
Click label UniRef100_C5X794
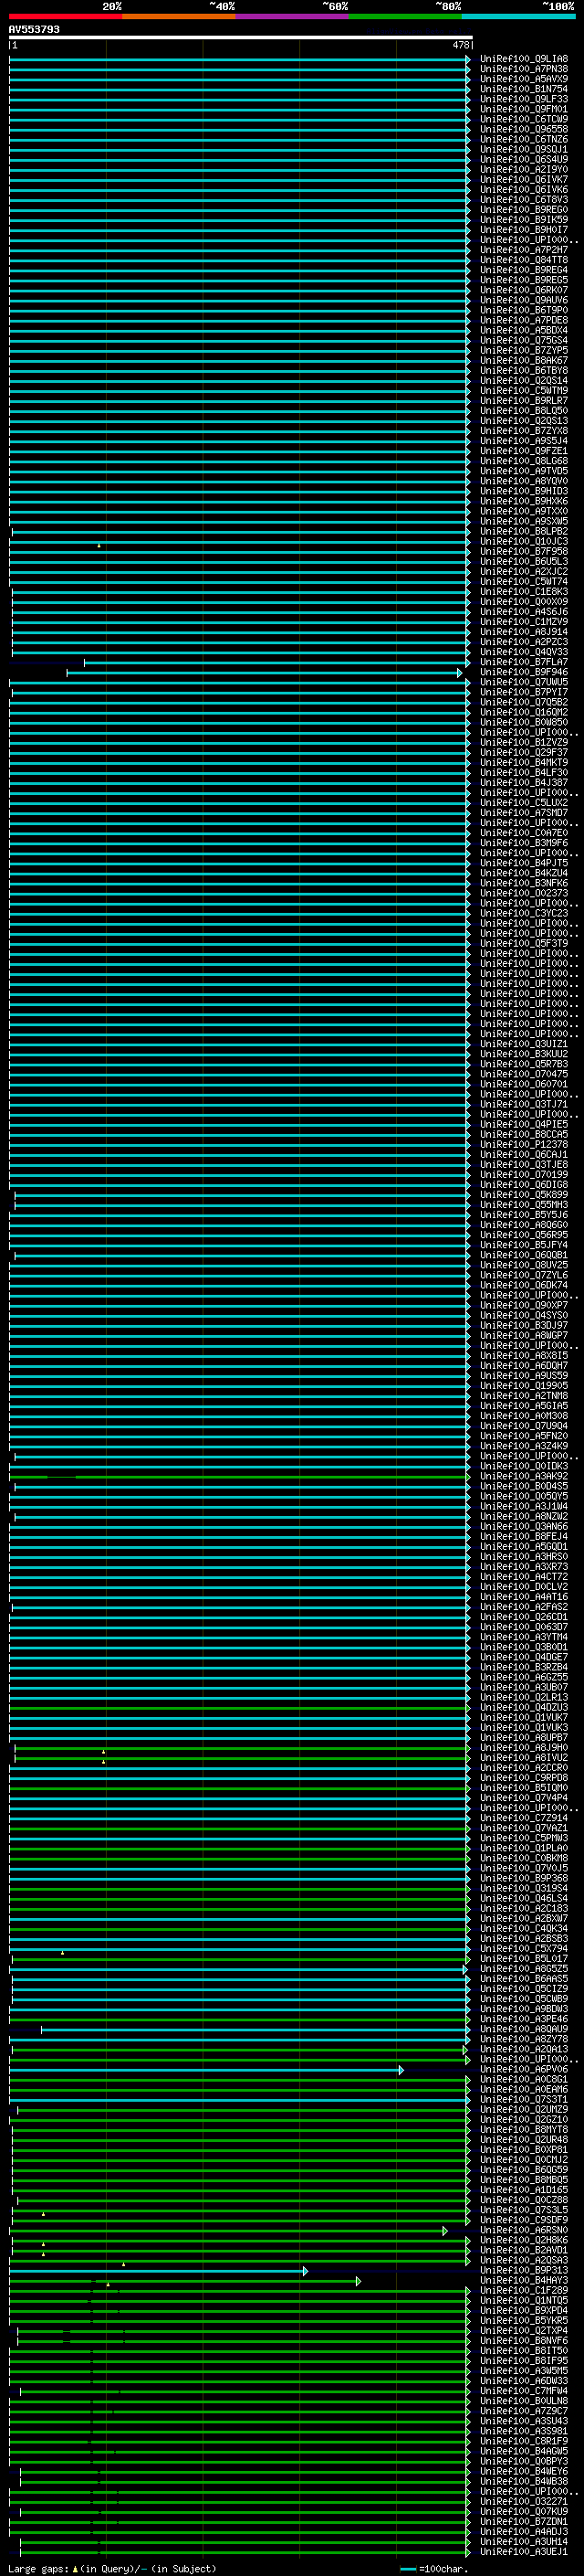[x=524, y=1948]
